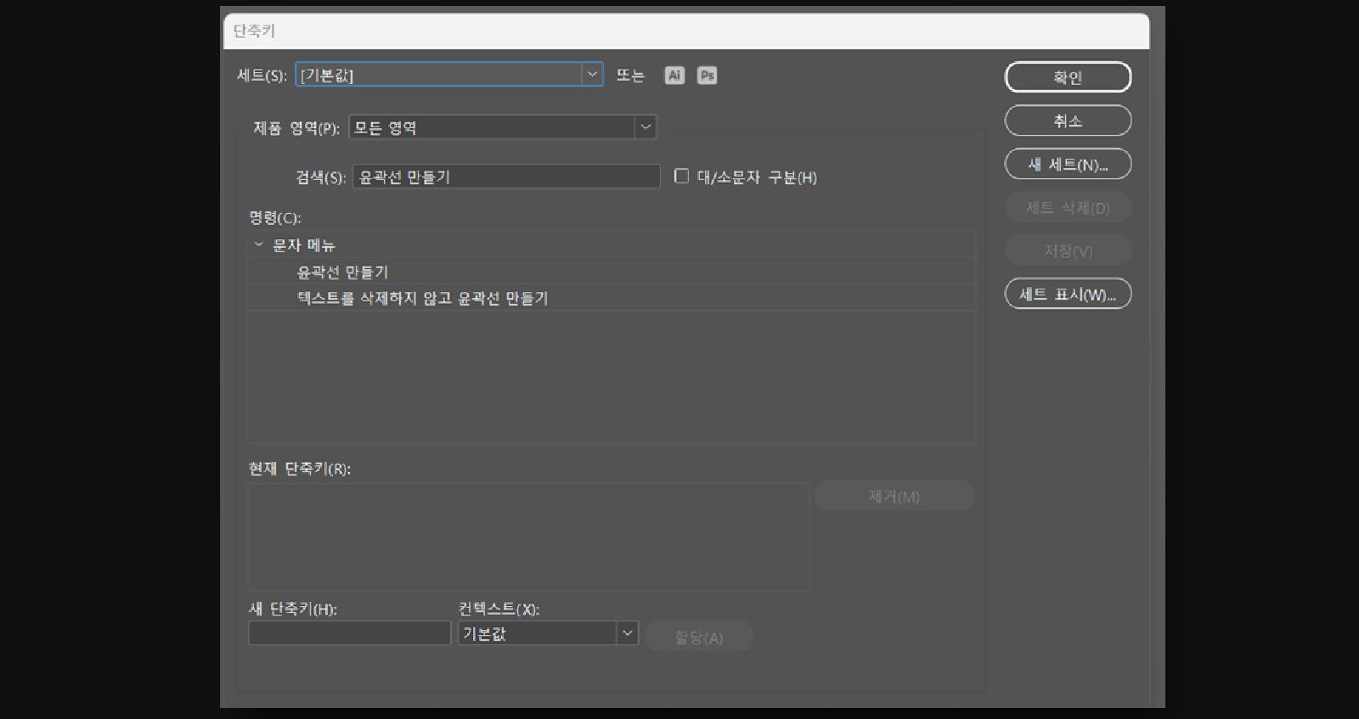
Task: Select 텍스트를 삭제하지 않고 윤곽선 만들기 command
Action: 612,298
